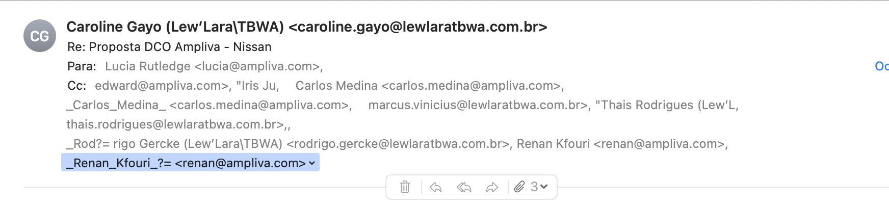Click the trash icon to delete message
Screen dimensions: 889x205
click(405, 187)
